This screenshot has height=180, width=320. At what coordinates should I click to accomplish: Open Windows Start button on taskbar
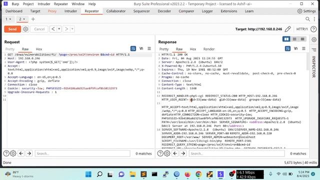pyautogui.click(x=88, y=174)
